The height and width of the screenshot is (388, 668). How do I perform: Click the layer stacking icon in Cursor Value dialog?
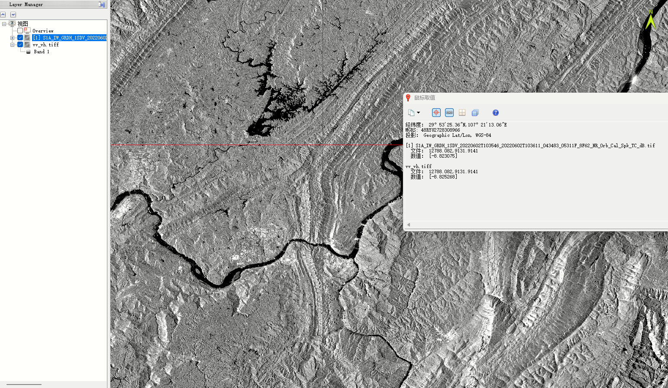click(x=475, y=113)
